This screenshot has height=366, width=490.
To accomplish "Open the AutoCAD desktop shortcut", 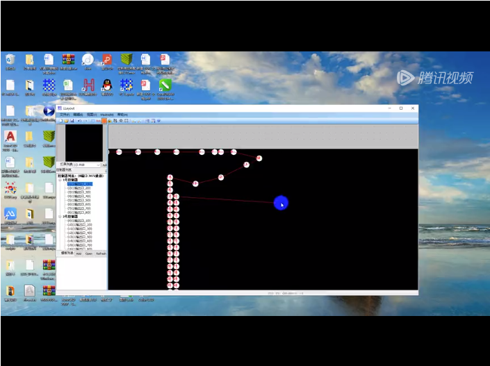I will click(x=10, y=138).
